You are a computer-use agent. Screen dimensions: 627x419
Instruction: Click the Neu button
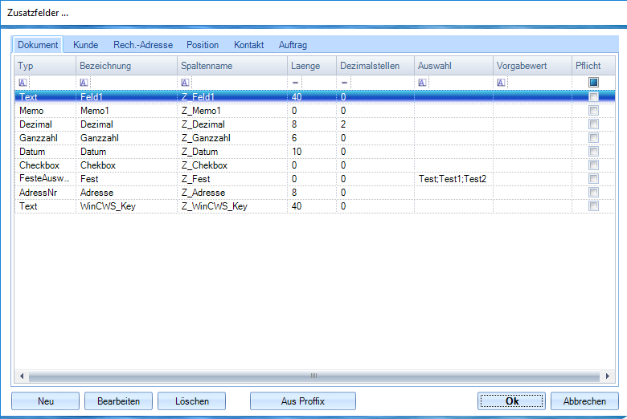46,401
